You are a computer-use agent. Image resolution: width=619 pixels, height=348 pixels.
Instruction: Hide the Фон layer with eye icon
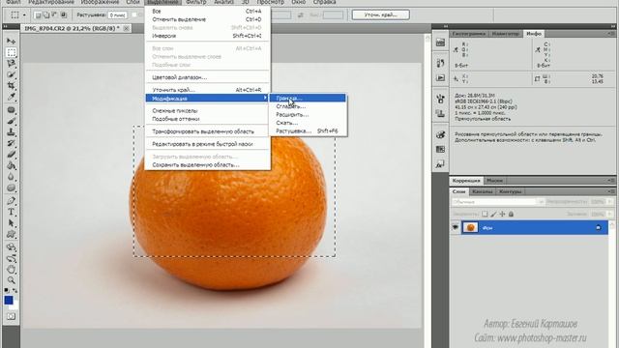(x=456, y=227)
